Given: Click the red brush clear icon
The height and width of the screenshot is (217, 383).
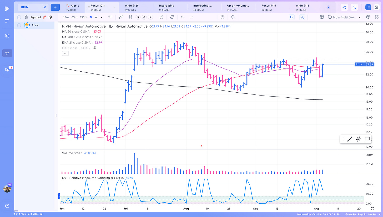Looking at the screenshot, I should tap(44, 17).
